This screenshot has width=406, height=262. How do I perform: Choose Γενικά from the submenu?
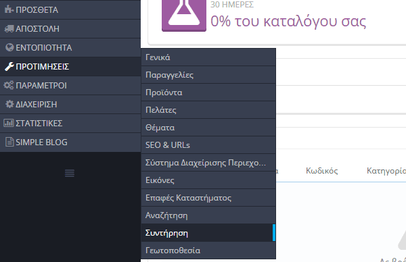tap(208, 57)
